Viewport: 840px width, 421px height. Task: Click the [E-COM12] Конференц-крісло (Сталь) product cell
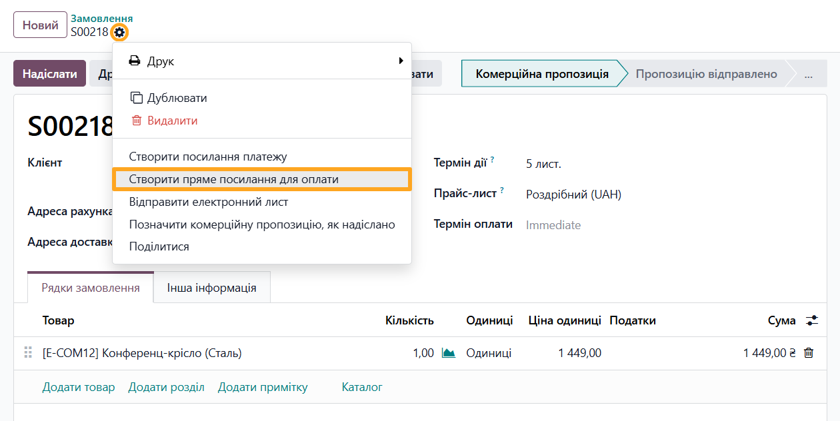(x=142, y=353)
